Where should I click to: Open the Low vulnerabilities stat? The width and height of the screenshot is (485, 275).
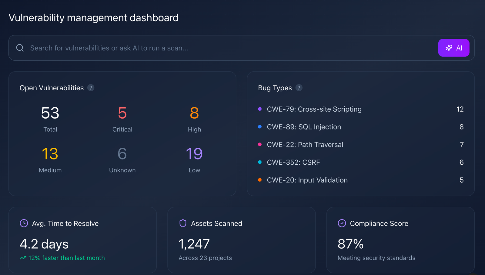pos(194,154)
